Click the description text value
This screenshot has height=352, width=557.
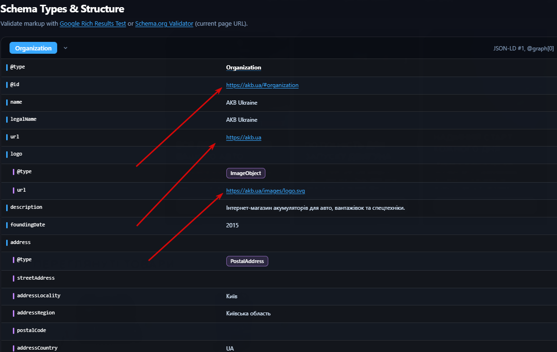[x=315, y=208]
